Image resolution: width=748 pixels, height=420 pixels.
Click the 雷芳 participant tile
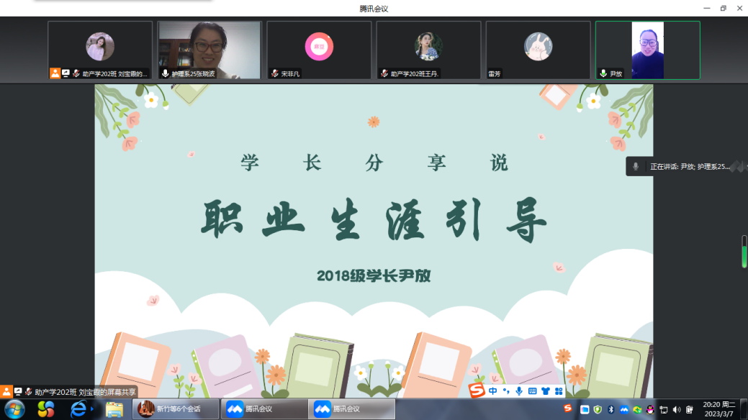pyautogui.click(x=538, y=50)
